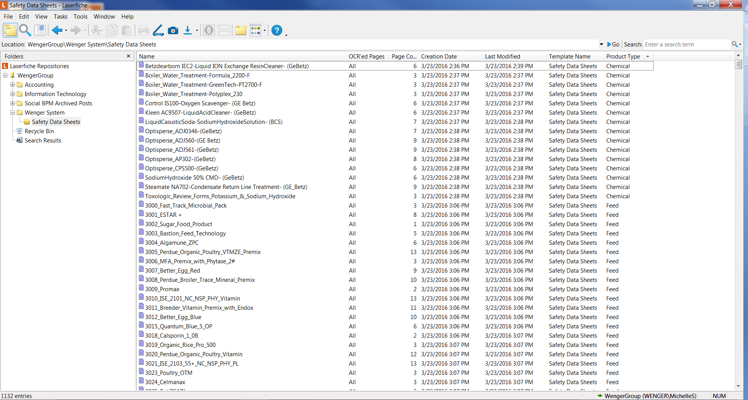
Task: Open the Tasks menu
Action: coord(60,17)
